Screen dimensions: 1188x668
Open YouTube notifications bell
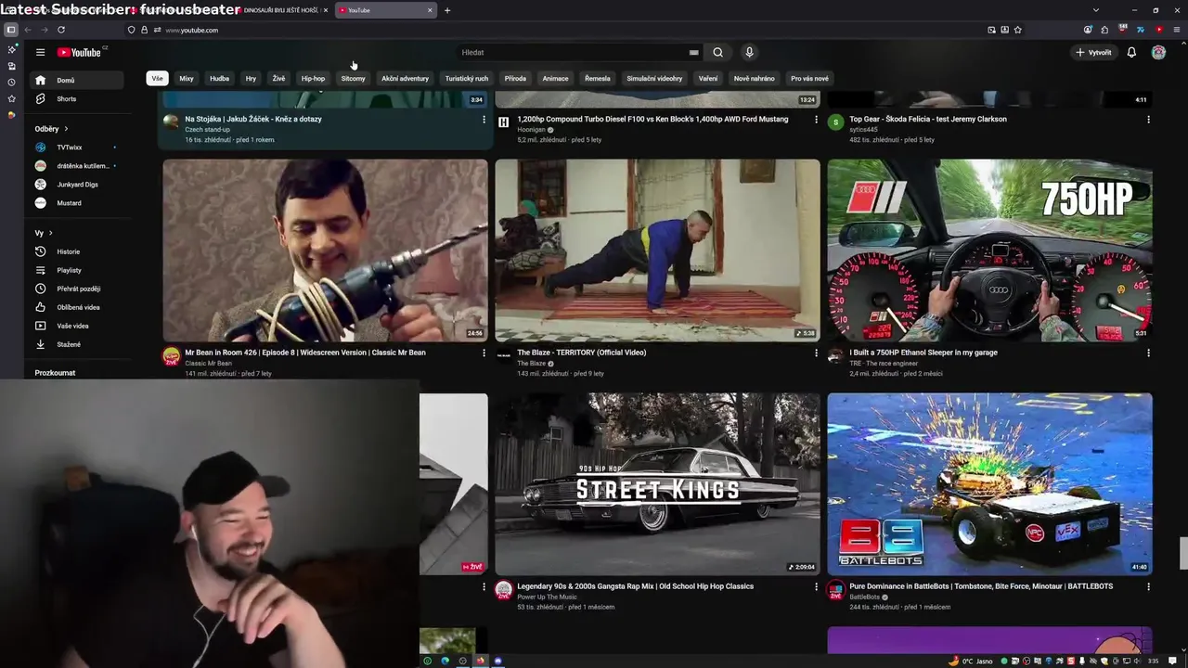(x=1131, y=53)
